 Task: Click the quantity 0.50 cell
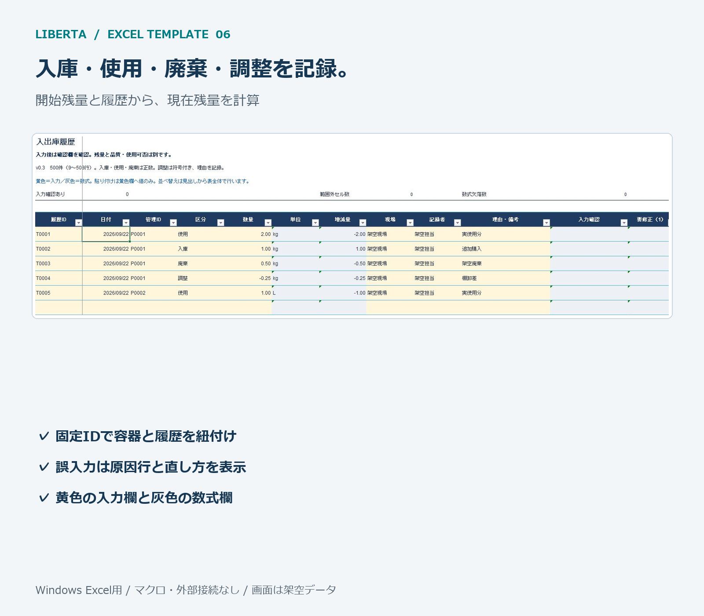coord(248,264)
